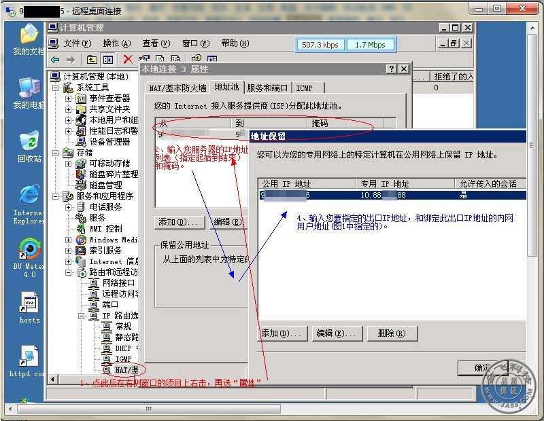544x421 pixels.
Task: Click the back arrow in the toolbar
Action: click(56, 60)
